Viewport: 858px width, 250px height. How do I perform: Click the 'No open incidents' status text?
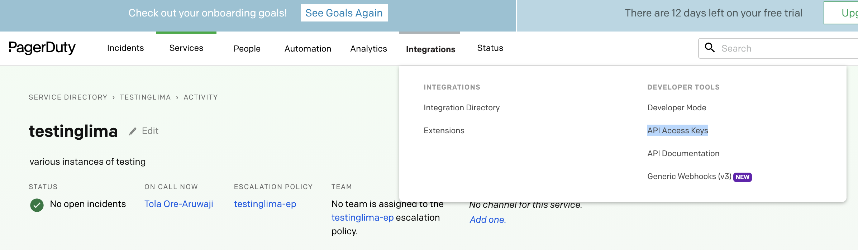coord(88,204)
